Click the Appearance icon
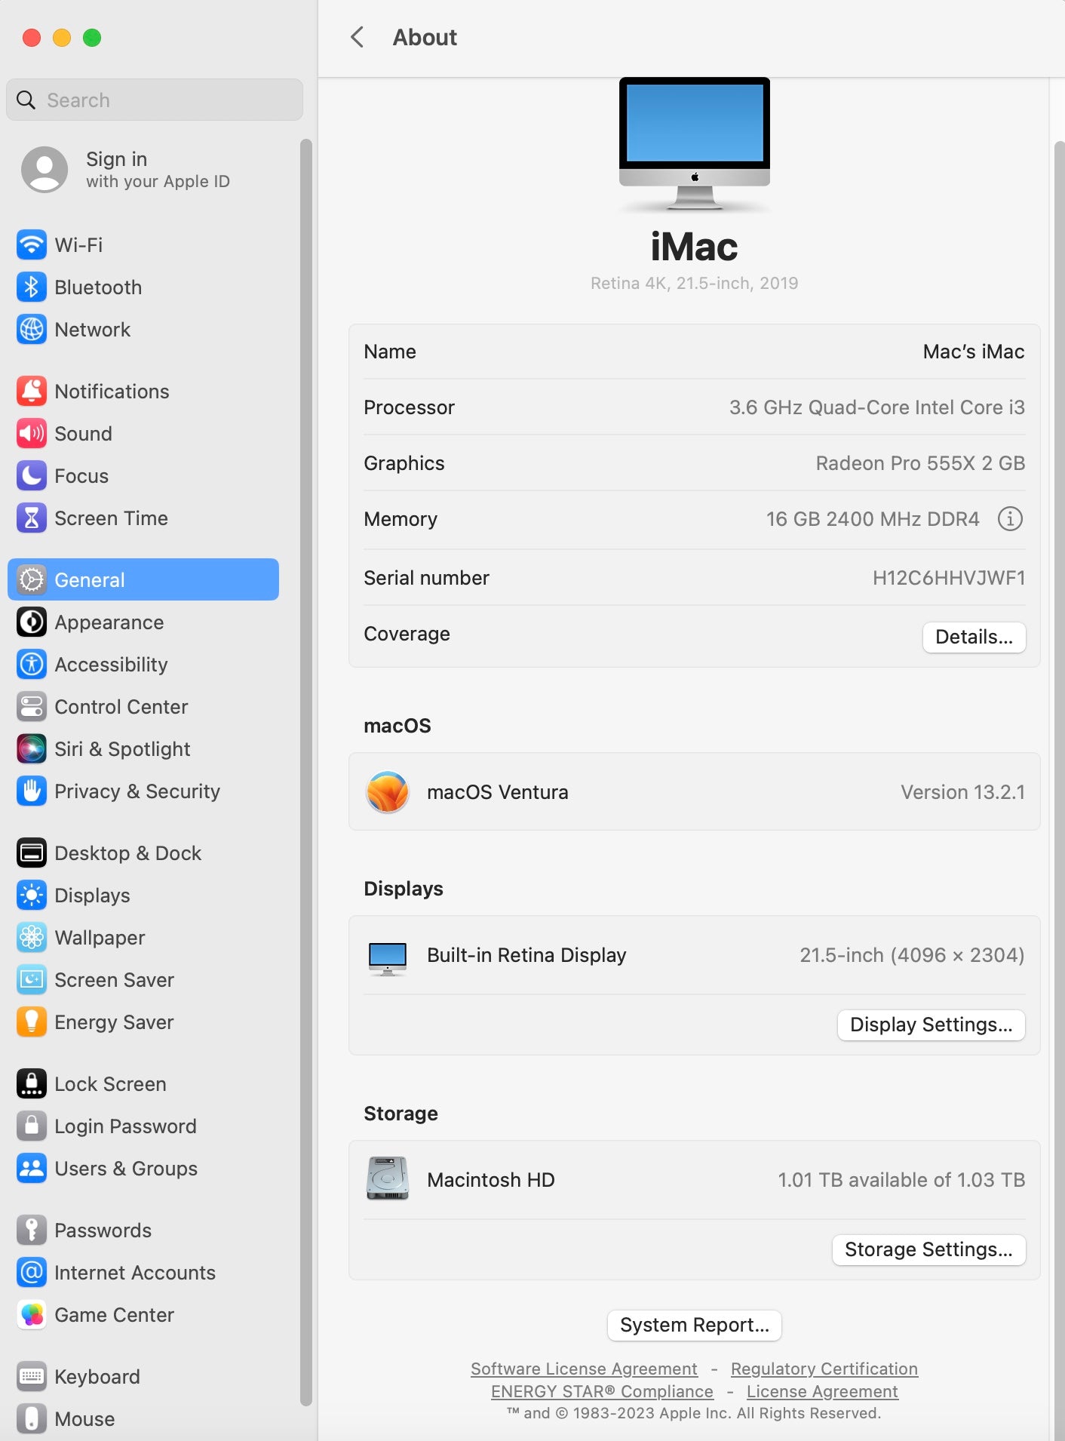Screen dimensions: 1065x1441 (x=32, y=622)
